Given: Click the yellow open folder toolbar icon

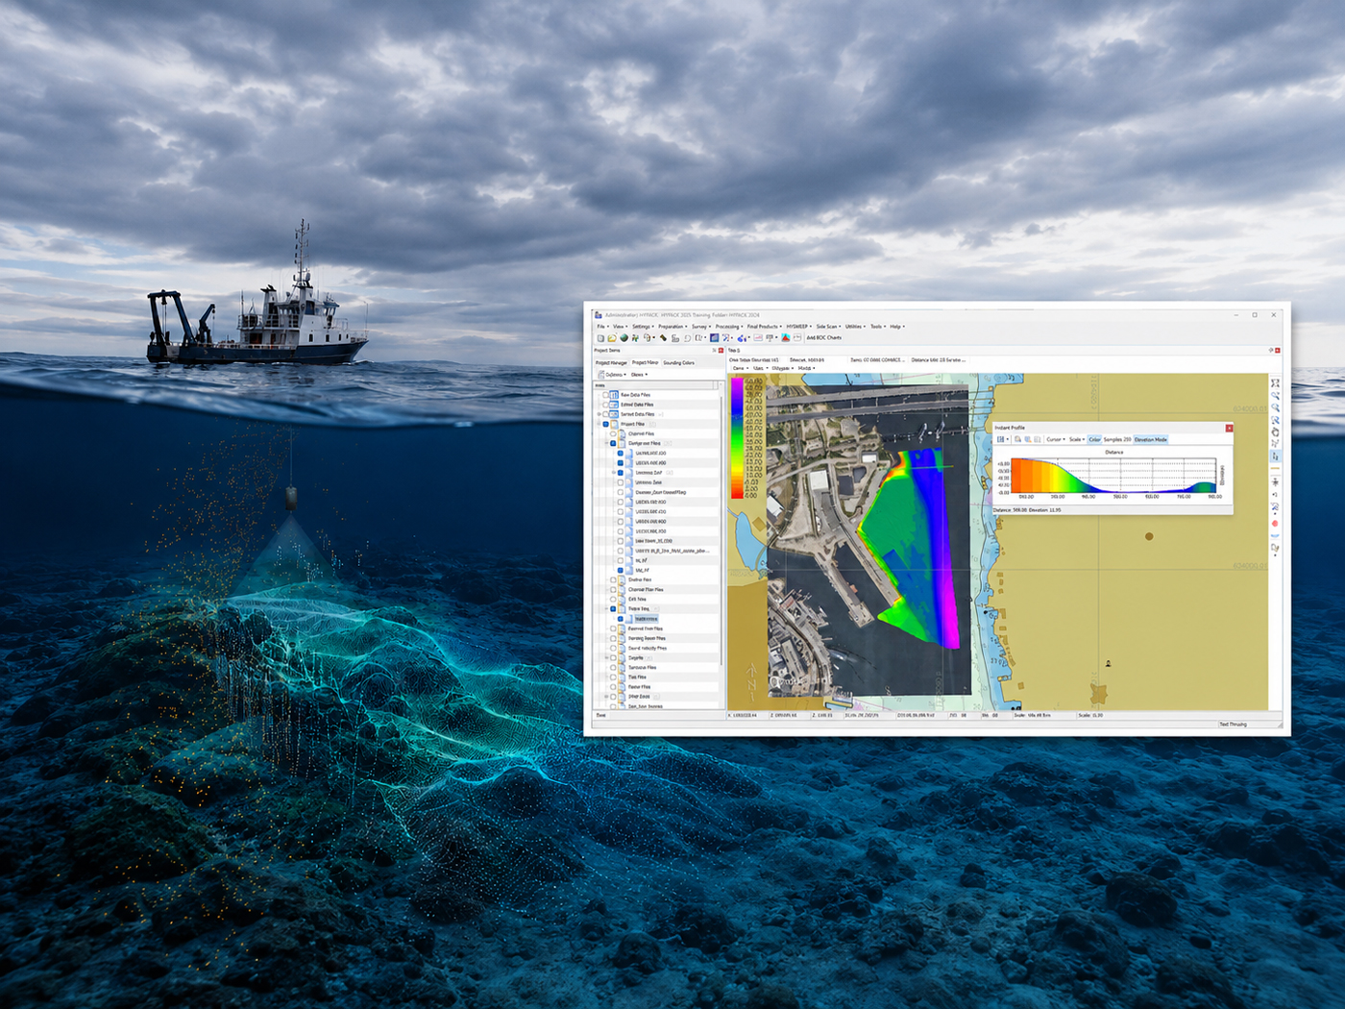Looking at the screenshot, I should 612,338.
